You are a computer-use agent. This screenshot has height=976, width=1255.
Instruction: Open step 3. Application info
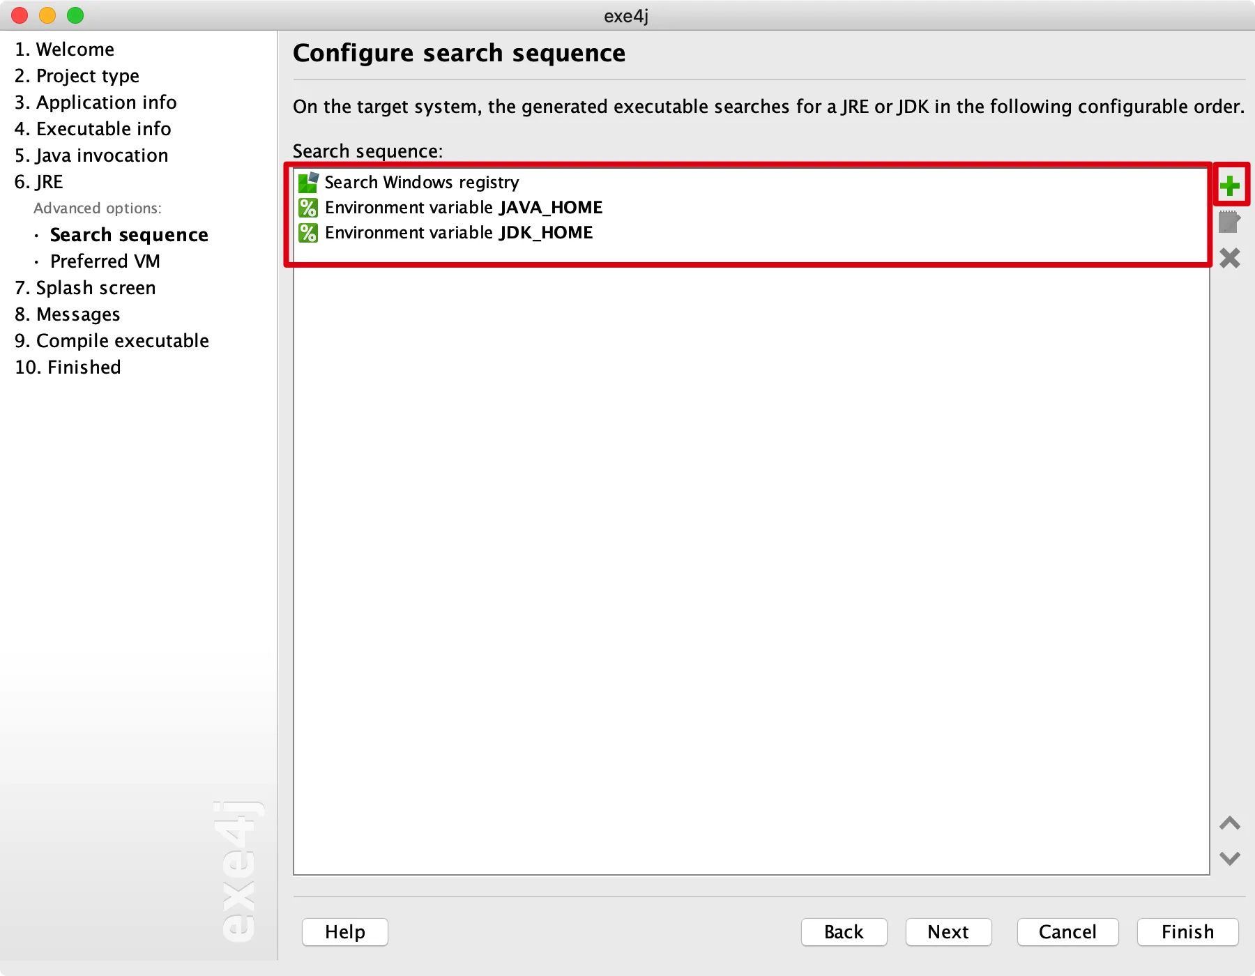pos(96,102)
